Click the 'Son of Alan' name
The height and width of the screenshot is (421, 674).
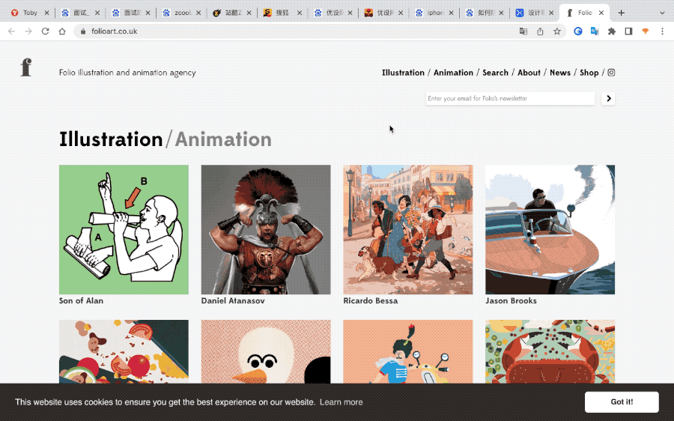[81, 301]
